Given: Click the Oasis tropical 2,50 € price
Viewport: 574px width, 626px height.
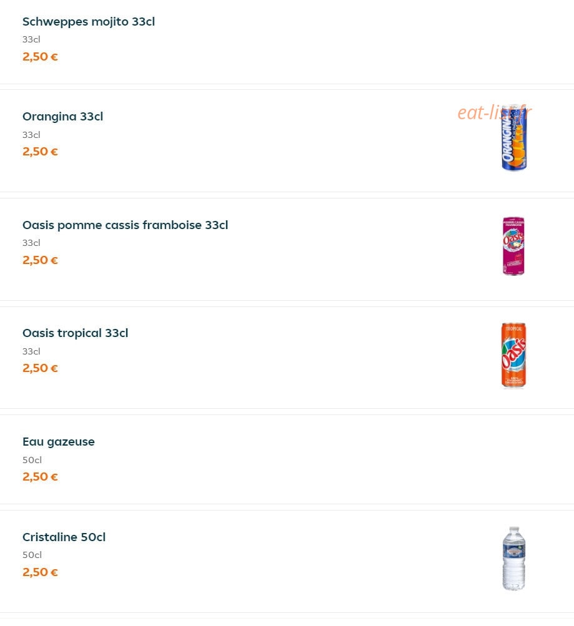Looking at the screenshot, I should pos(40,368).
